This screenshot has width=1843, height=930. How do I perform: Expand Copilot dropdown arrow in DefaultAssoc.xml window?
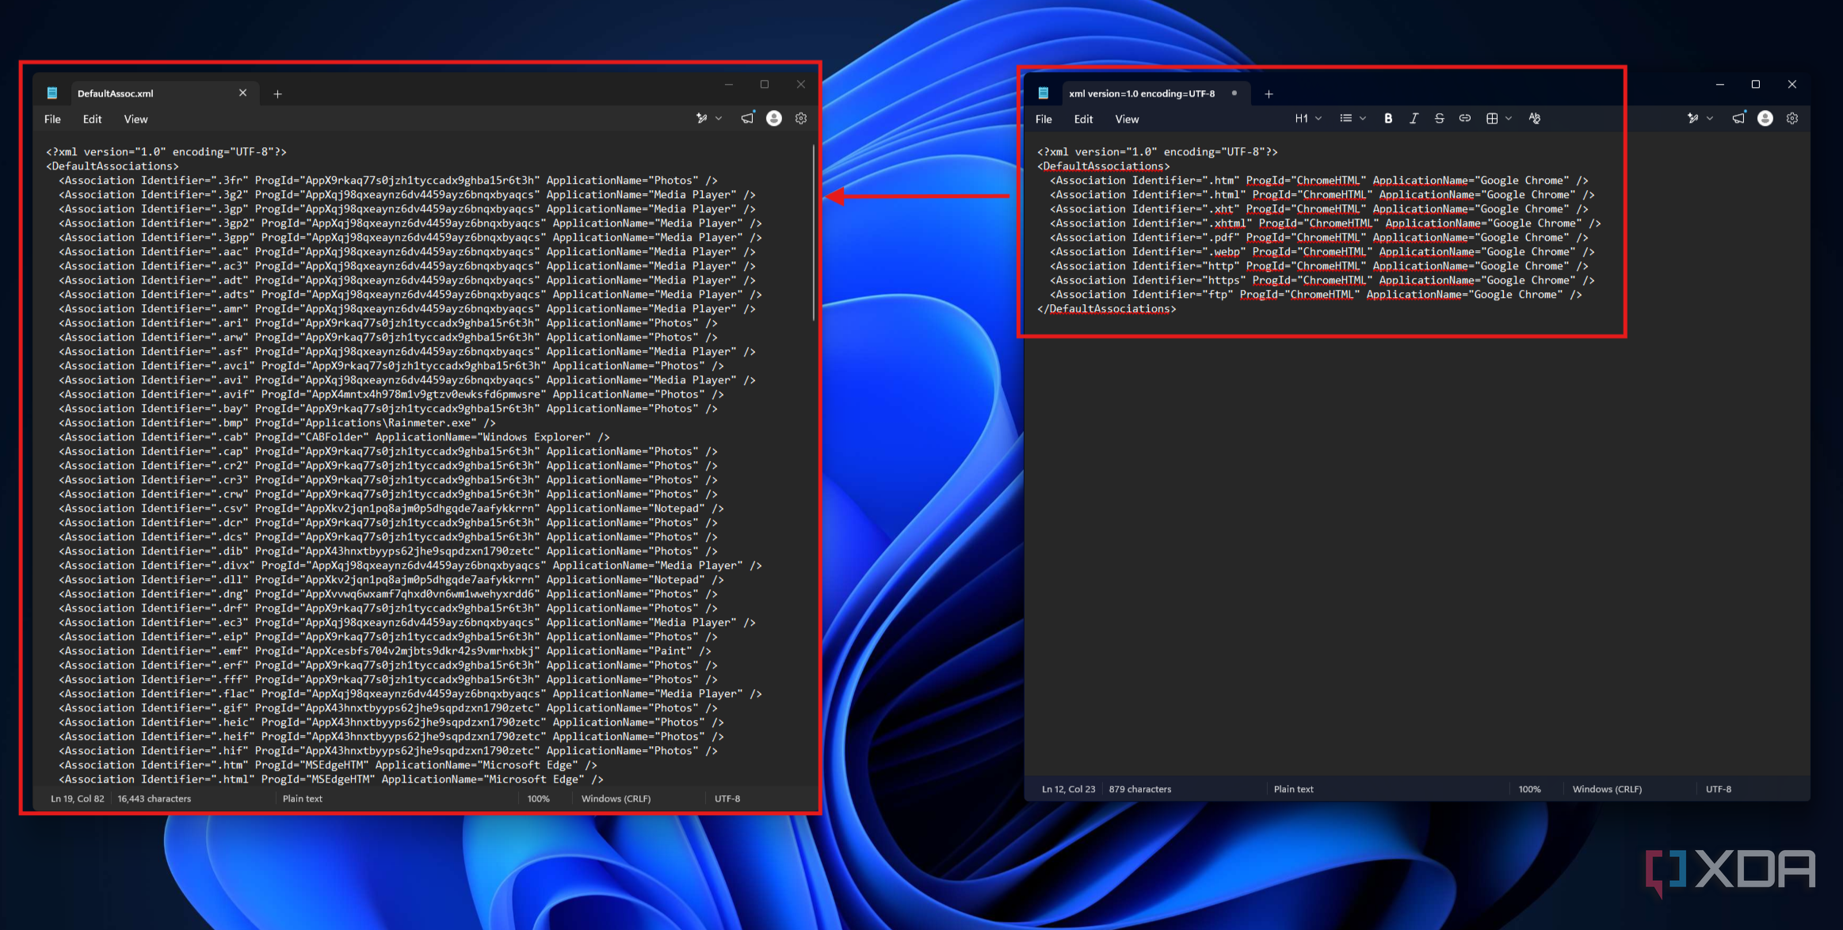pos(719,118)
